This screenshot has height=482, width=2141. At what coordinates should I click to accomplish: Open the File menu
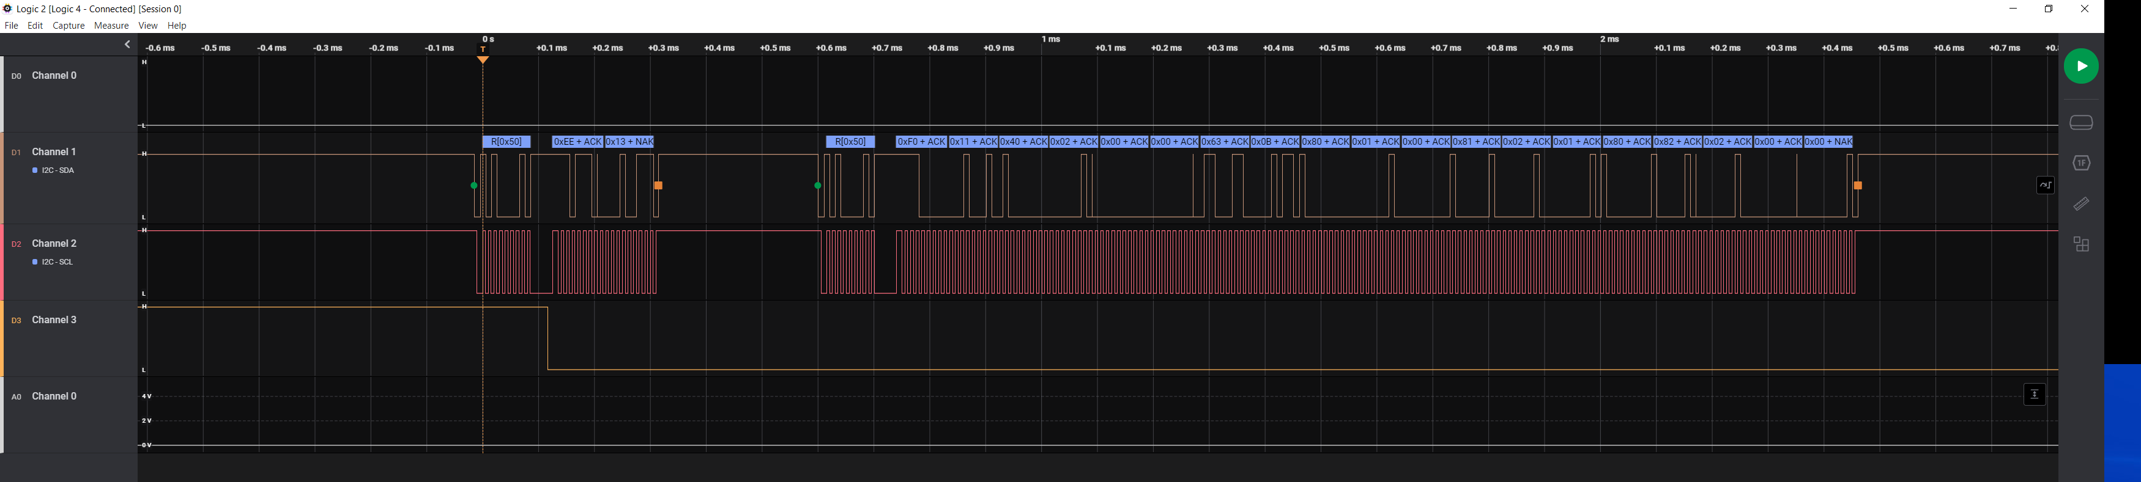coord(12,26)
